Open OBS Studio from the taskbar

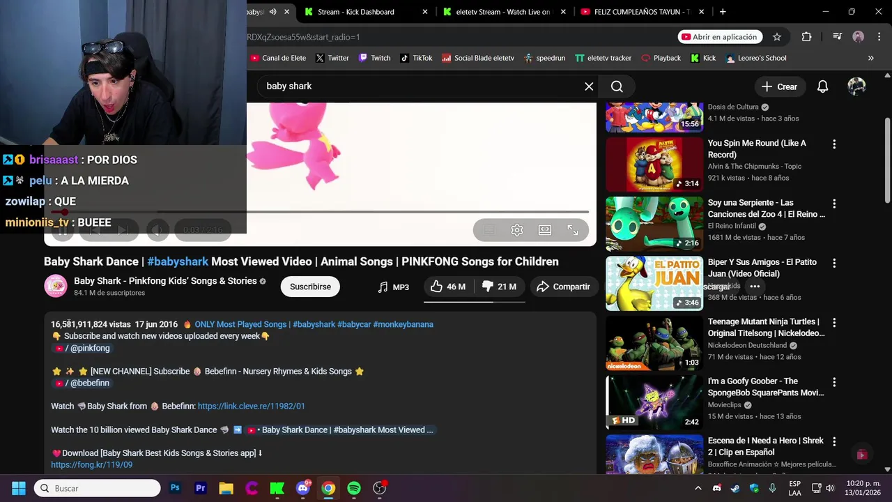pos(379,488)
